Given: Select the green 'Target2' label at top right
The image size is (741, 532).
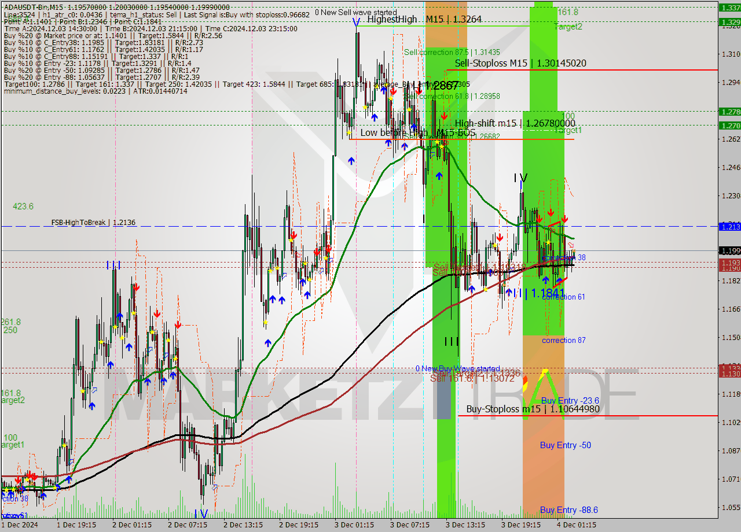Looking at the screenshot, I should click(568, 27).
